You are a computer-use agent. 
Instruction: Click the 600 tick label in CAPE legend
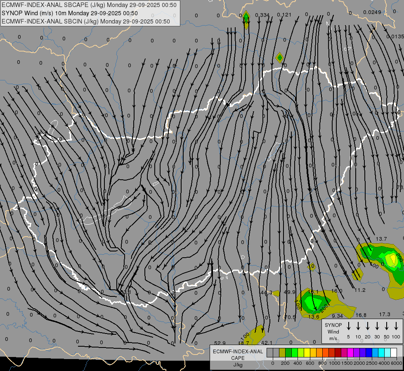click(310, 363)
